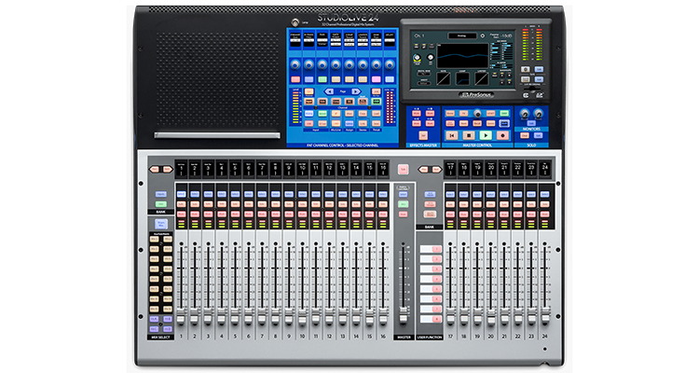Tap the Comp graph thumbnail on touchscreen
This screenshot has width=699, height=373.
[462, 78]
